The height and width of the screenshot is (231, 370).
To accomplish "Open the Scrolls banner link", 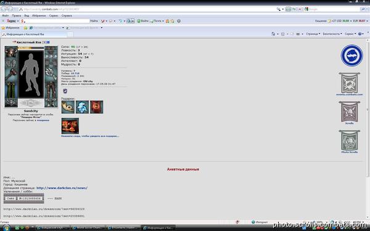I will pyautogui.click(x=350, y=113).
